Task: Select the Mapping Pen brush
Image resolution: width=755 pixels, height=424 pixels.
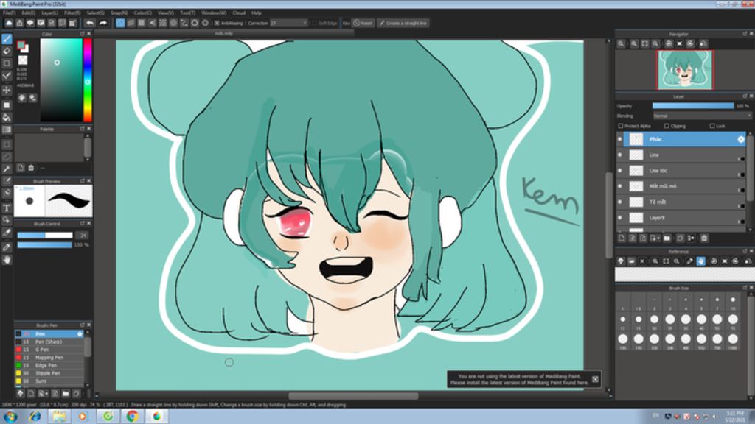Action: tap(49, 358)
